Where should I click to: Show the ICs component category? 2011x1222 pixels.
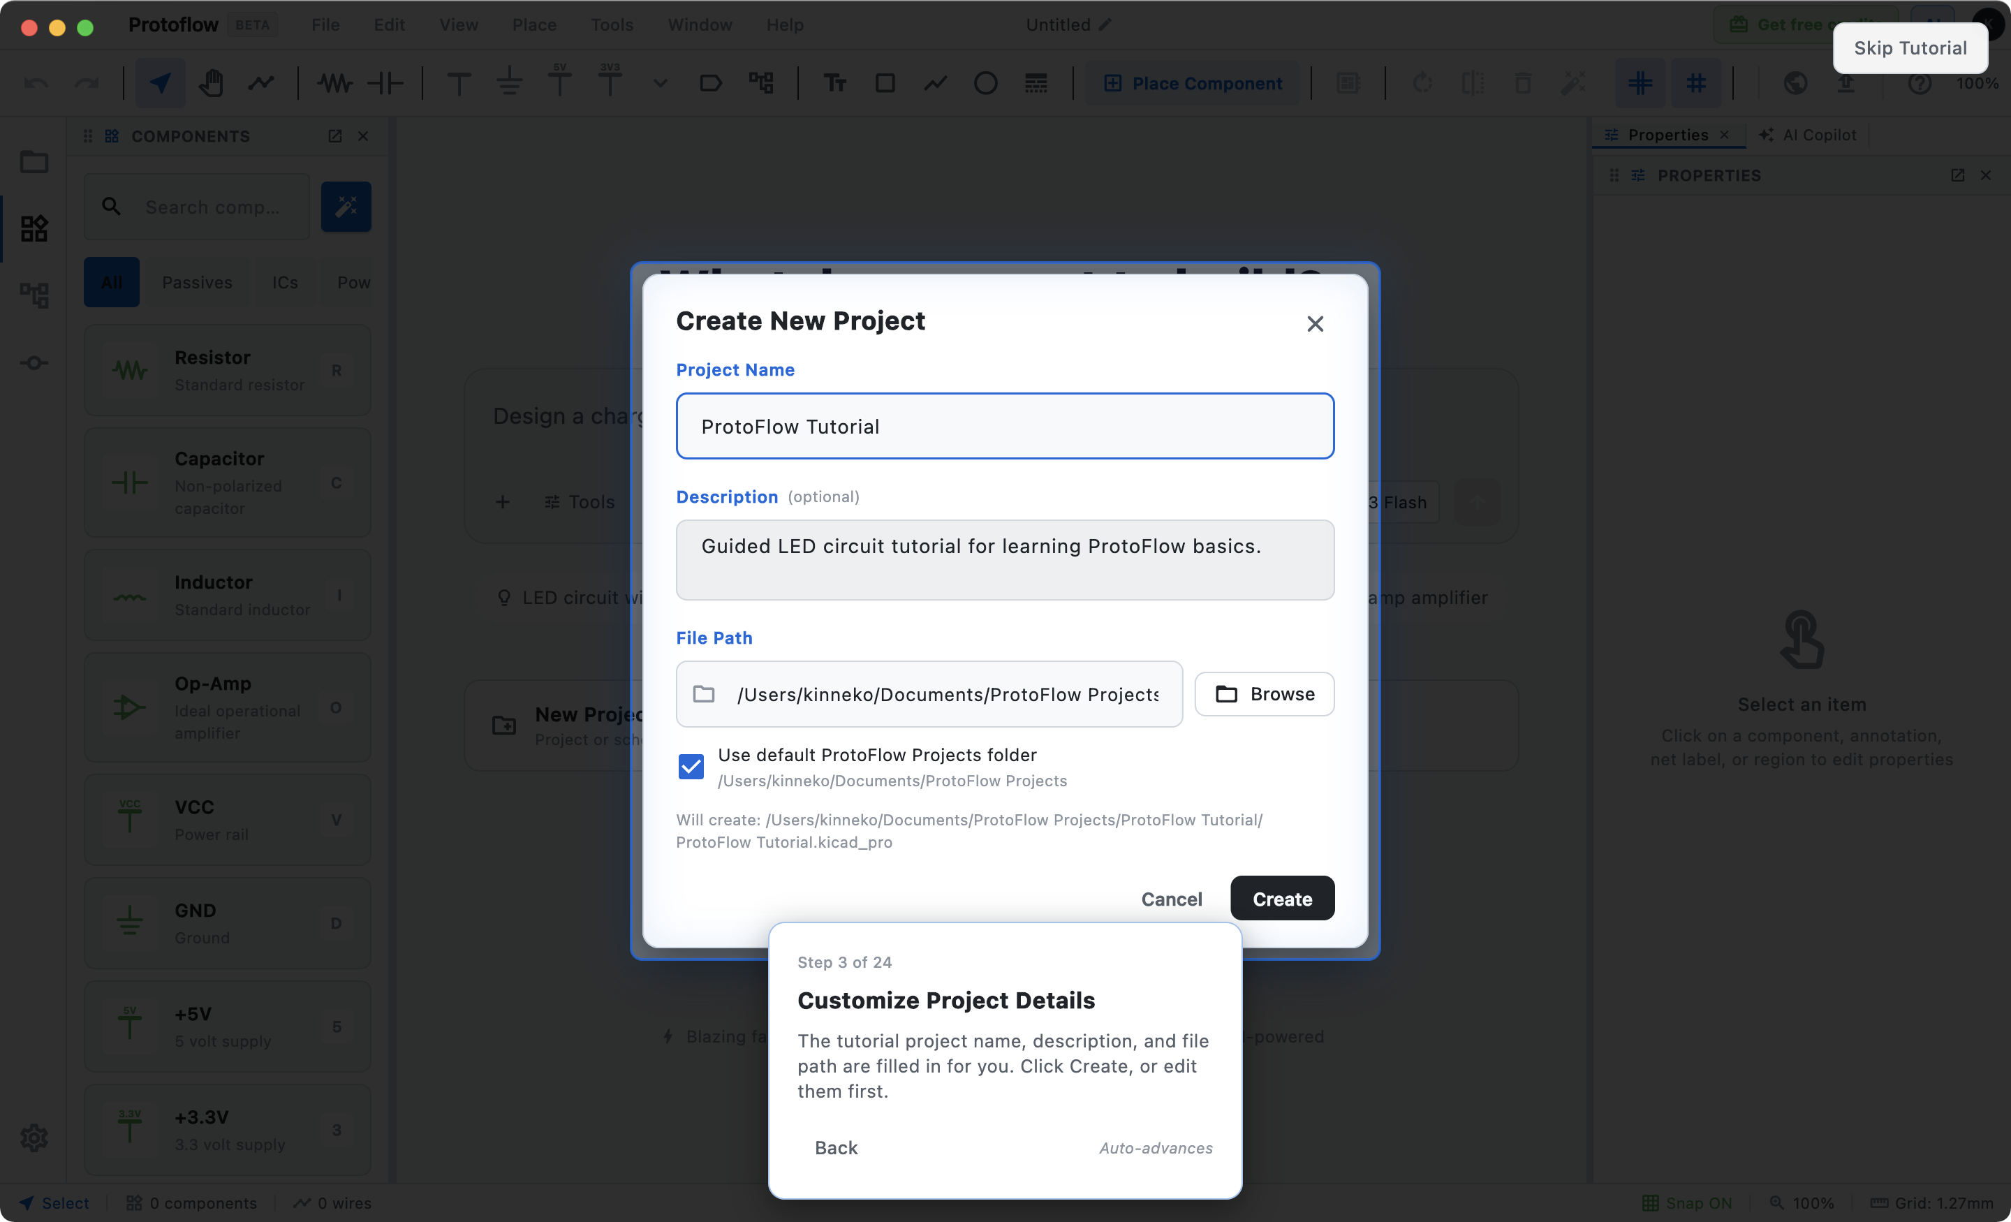(284, 282)
